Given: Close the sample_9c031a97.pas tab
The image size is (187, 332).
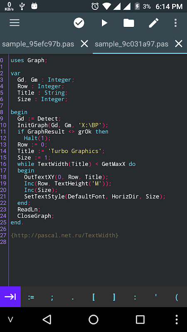Looking at the screenshot, I should click(x=179, y=44).
